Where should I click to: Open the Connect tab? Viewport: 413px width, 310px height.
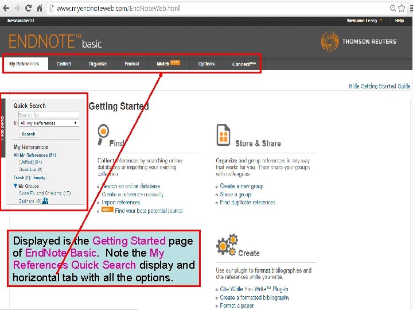click(x=244, y=64)
